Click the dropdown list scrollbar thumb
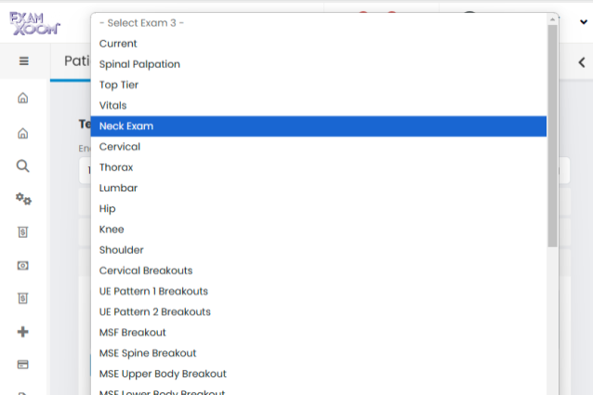This screenshot has height=395, width=593. click(x=553, y=135)
